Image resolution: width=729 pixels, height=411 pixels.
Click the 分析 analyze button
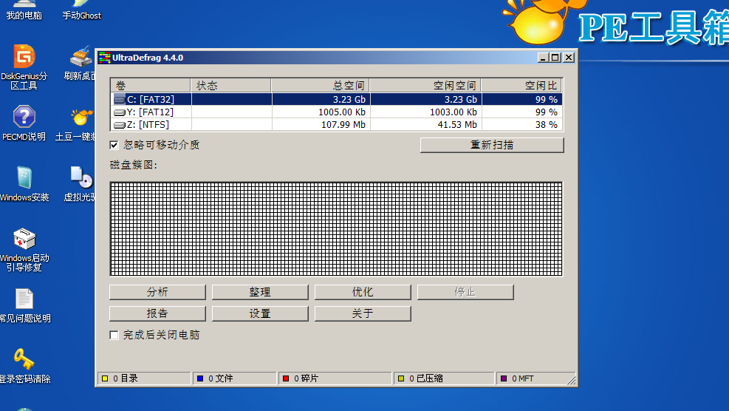pos(157,292)
